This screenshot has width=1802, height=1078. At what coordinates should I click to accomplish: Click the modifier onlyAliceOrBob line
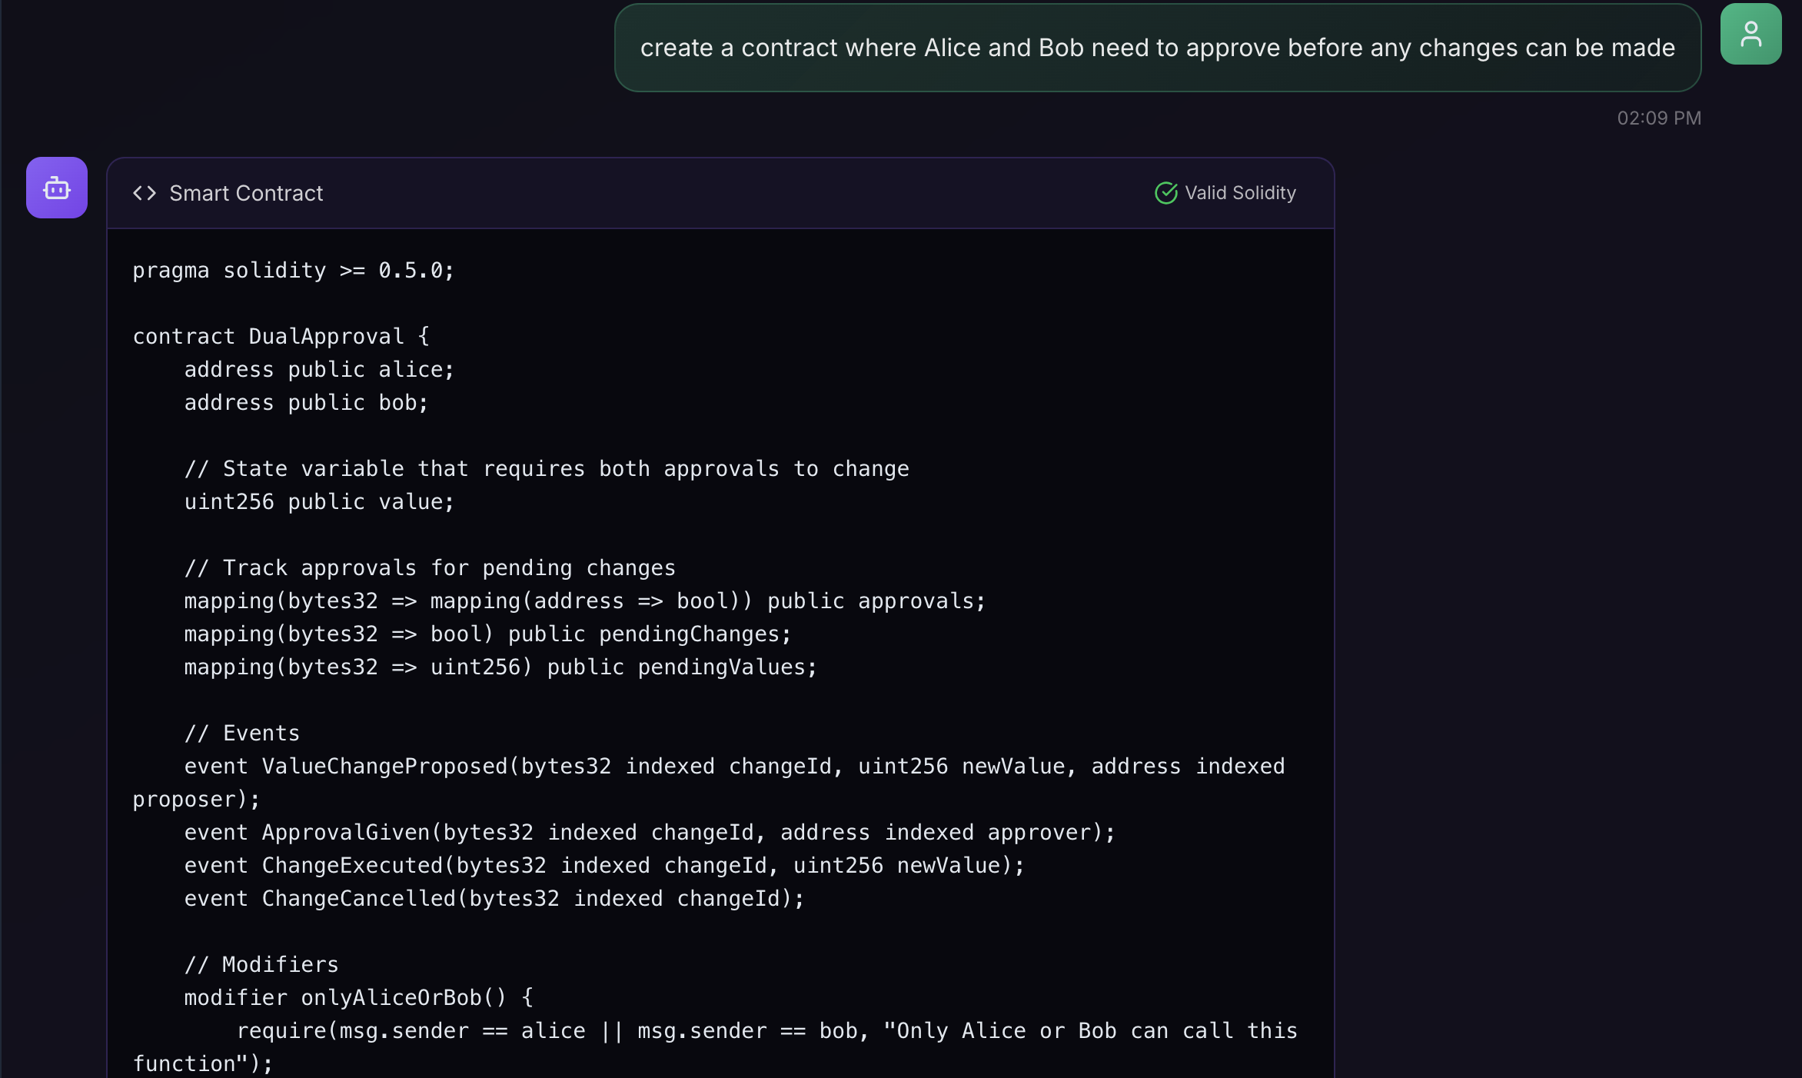359,998
